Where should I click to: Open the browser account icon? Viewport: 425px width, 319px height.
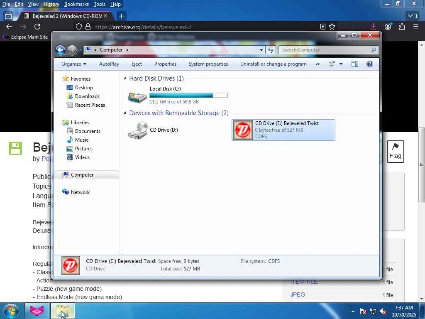pos(388,27)
